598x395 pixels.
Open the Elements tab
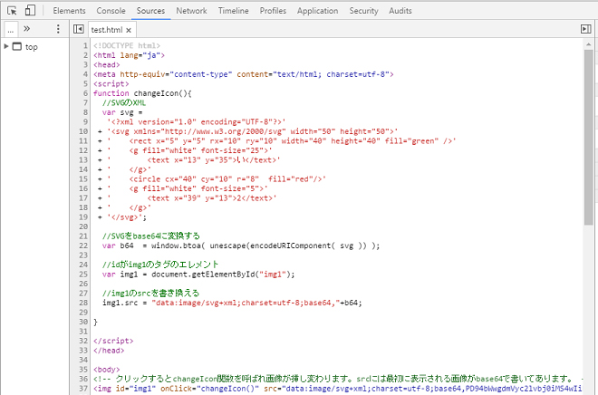tap(69, 11)
